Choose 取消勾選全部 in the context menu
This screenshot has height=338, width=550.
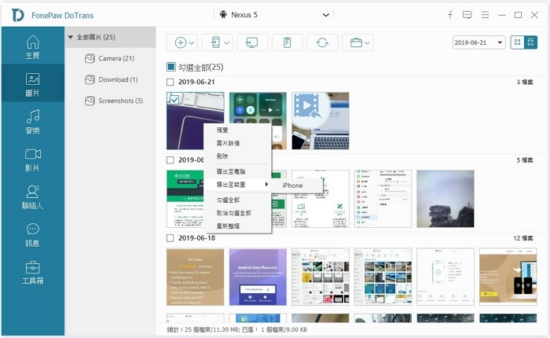[233, 213]
